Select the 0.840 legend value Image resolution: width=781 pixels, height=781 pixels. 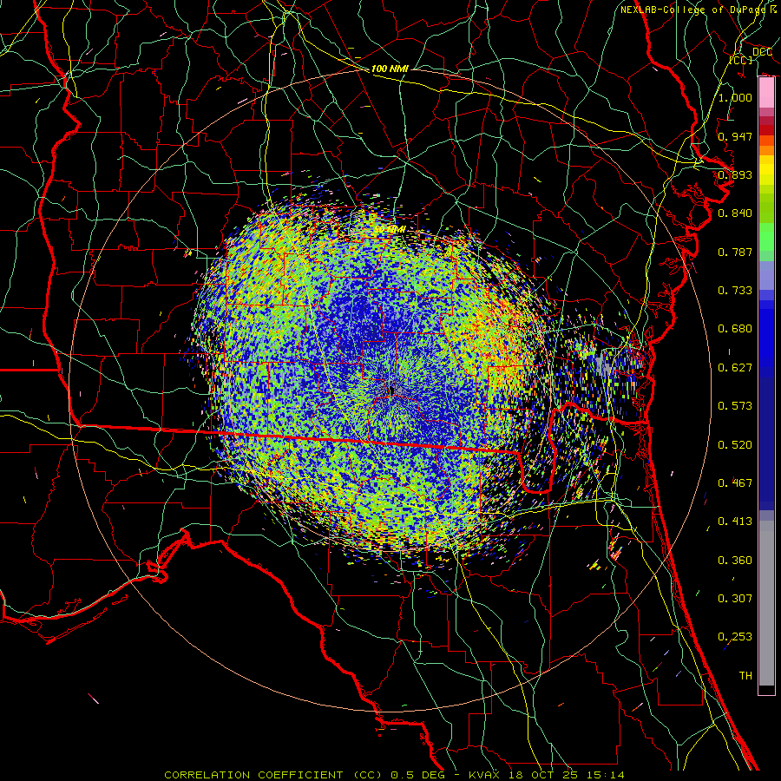(x=735, y=213)
